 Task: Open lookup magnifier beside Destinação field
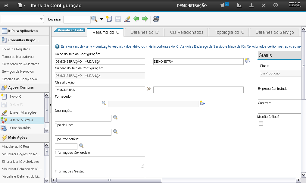coord(115,117)
